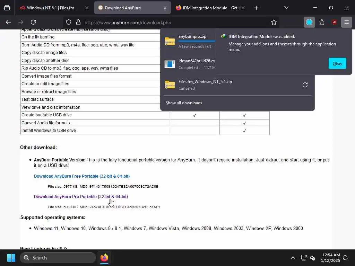Click the anyburnpro.zip download entry
Screen dimensions: 355x266
click(x=189, y=42)
